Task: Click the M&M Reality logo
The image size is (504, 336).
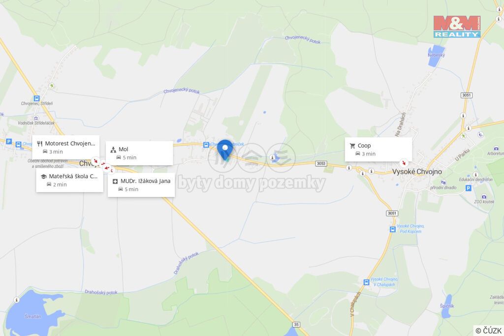Action: tap(457, 27)
